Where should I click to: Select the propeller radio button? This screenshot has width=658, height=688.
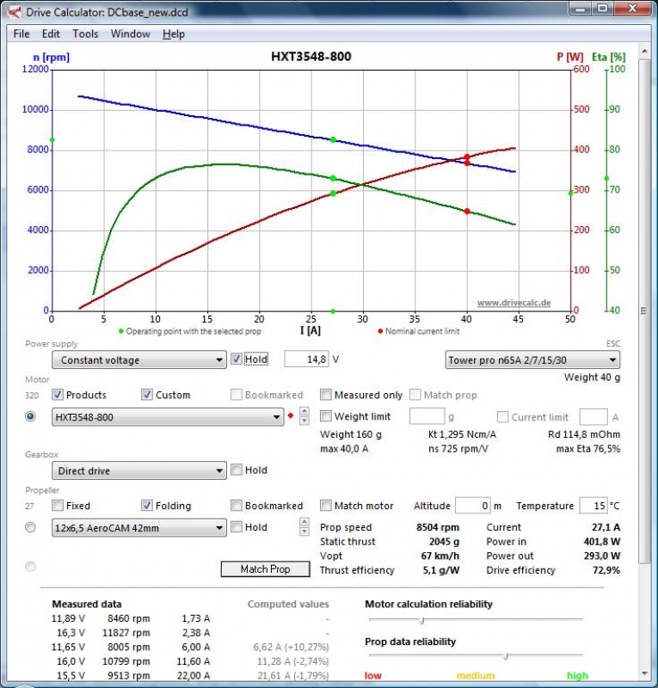tap(31, 527)
